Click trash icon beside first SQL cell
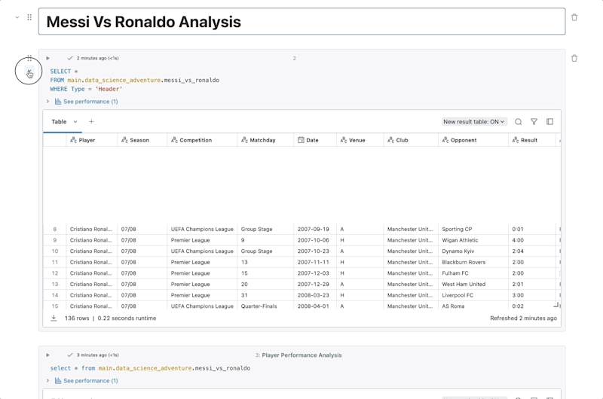 click(574, 58)
